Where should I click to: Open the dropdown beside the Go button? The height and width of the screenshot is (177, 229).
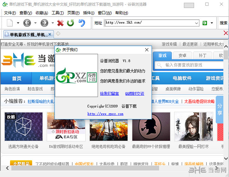click(212, 23)
